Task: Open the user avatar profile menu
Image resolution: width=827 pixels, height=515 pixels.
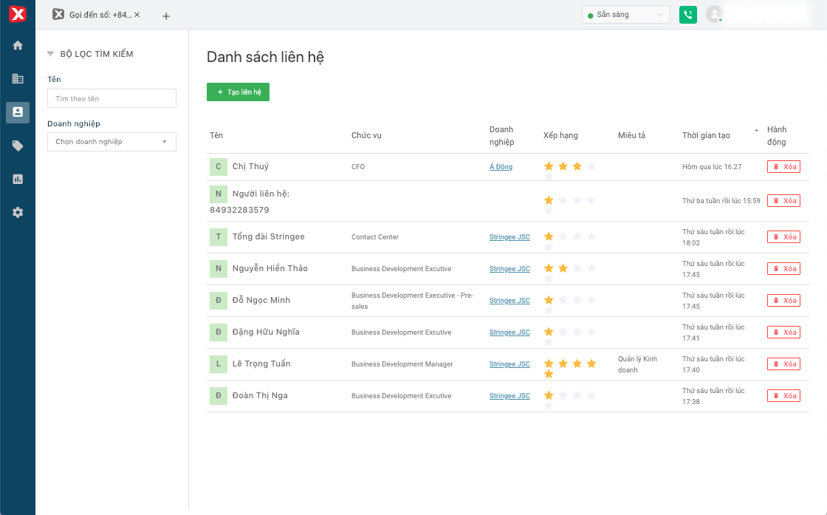Action: [x=714, y=15]
